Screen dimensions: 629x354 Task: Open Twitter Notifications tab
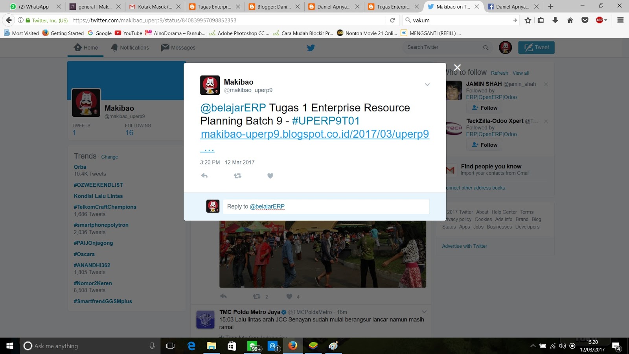point(130,48)
